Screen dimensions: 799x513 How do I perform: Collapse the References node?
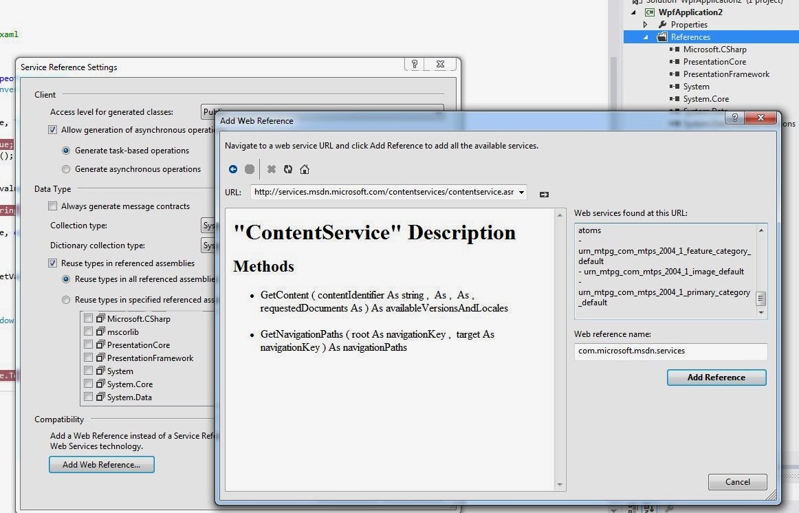(646, 37)
